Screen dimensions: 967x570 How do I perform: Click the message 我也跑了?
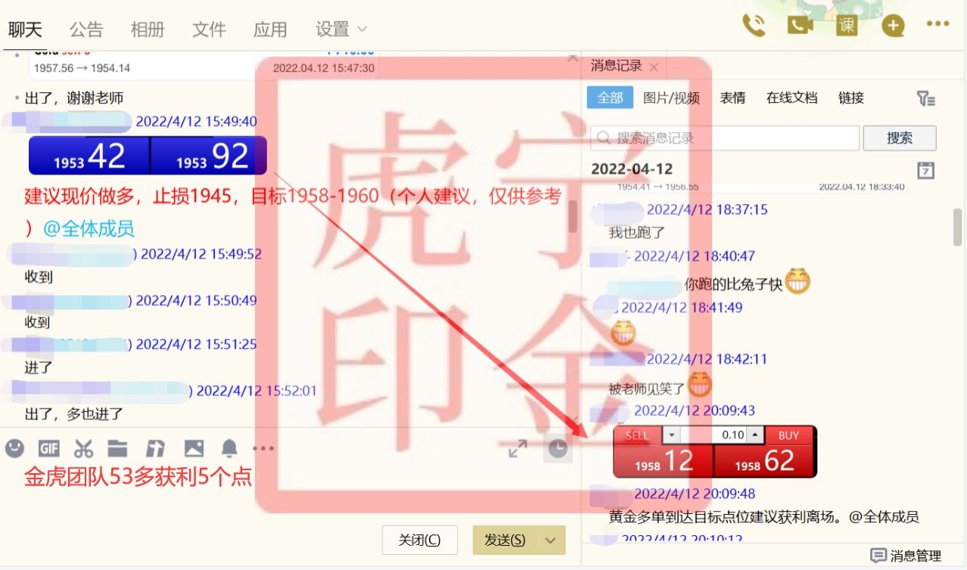coord(637,233)
